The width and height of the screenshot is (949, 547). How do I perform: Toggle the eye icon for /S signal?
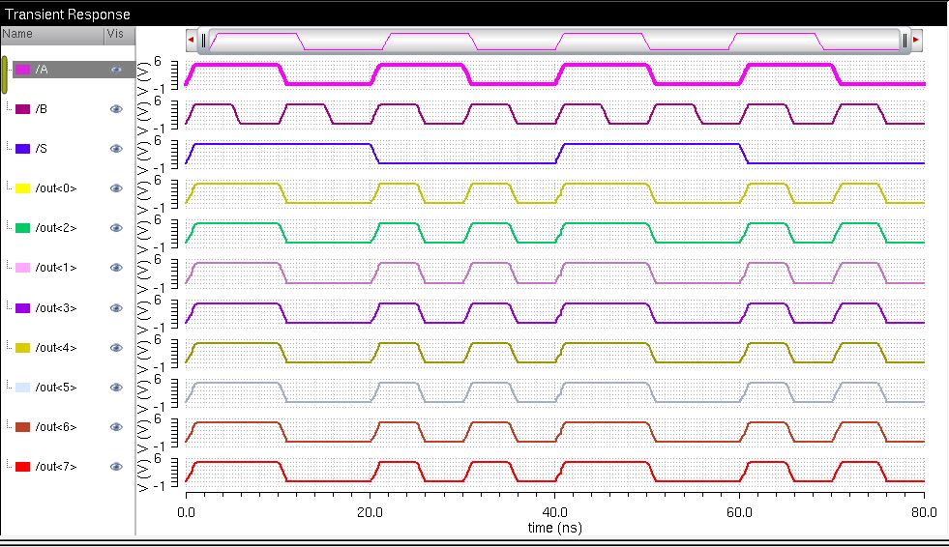coord(116,149)
